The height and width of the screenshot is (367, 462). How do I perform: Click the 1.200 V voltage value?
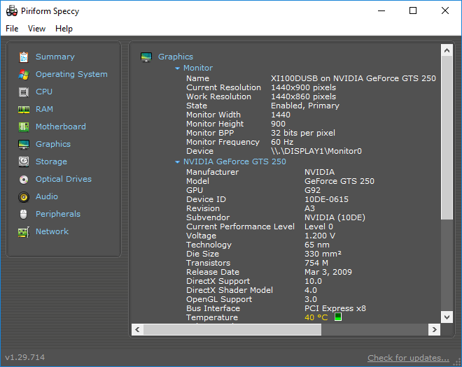320,236
